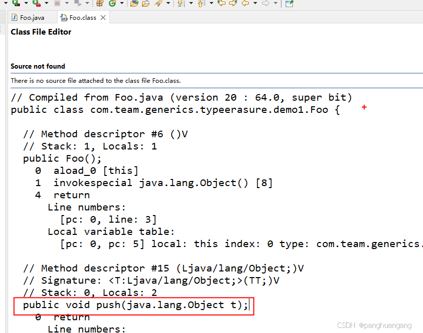Click '// Method descriptor #6 ()V' line
The image size is (423, 333).
(x=105, y=134)
